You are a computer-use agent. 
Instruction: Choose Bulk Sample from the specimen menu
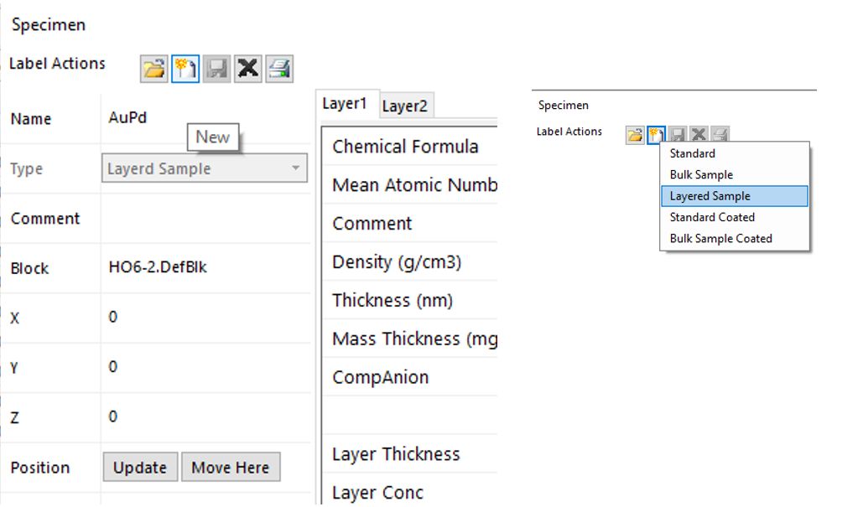click(x=701, y=174)
